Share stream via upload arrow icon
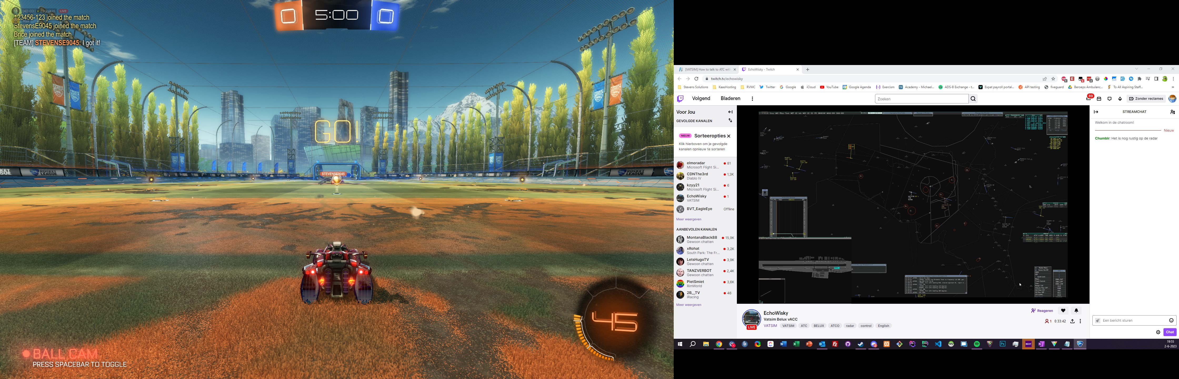 click(x=1072, y=321)
